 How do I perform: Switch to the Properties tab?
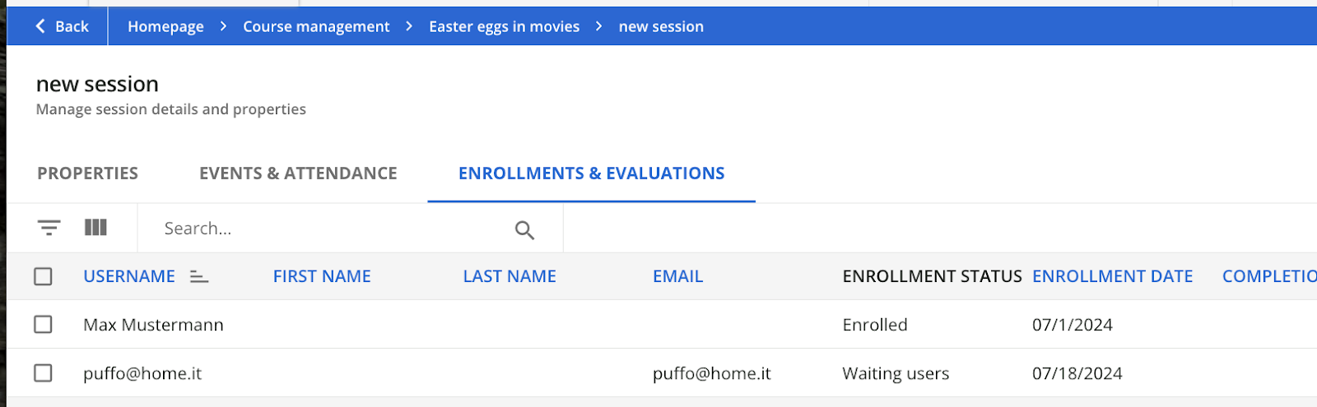[87, 173]
